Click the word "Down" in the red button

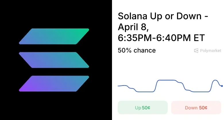coord(191,108)
